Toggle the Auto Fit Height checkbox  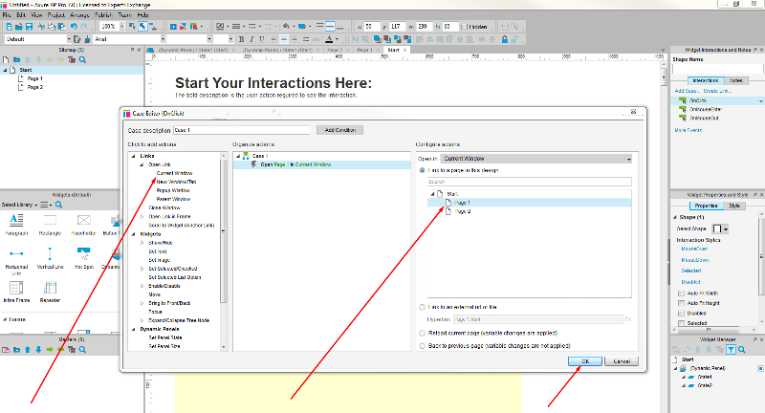681,303
